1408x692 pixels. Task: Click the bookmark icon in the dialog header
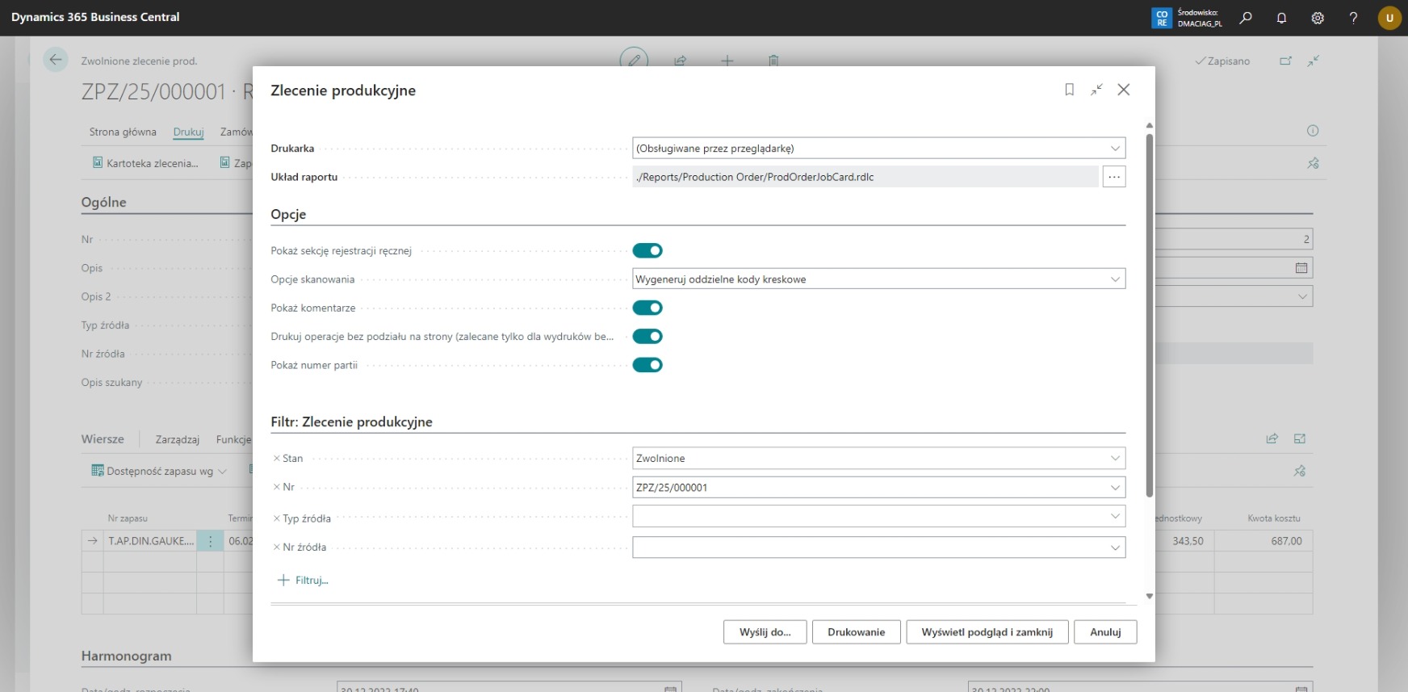[x=1069, y=90]
